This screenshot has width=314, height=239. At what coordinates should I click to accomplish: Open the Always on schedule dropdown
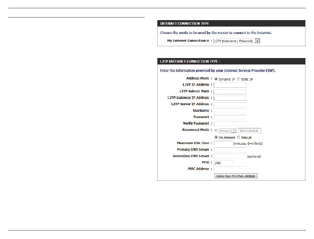(x=227, y=131)
